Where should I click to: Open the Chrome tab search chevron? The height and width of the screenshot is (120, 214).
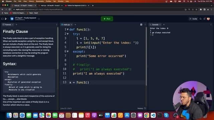[x=212, y=6]
